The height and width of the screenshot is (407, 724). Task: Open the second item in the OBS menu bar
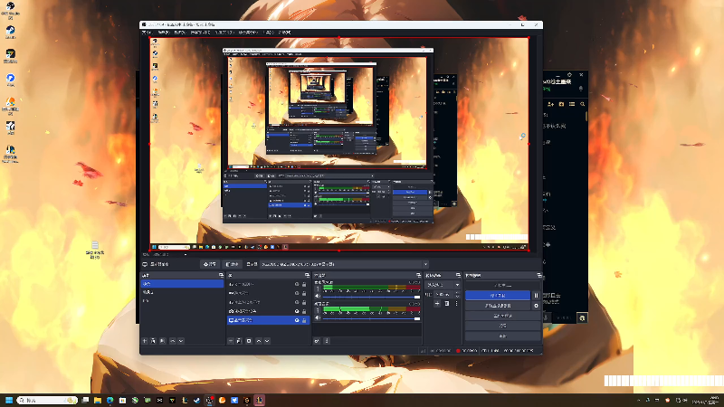[164, 33]
